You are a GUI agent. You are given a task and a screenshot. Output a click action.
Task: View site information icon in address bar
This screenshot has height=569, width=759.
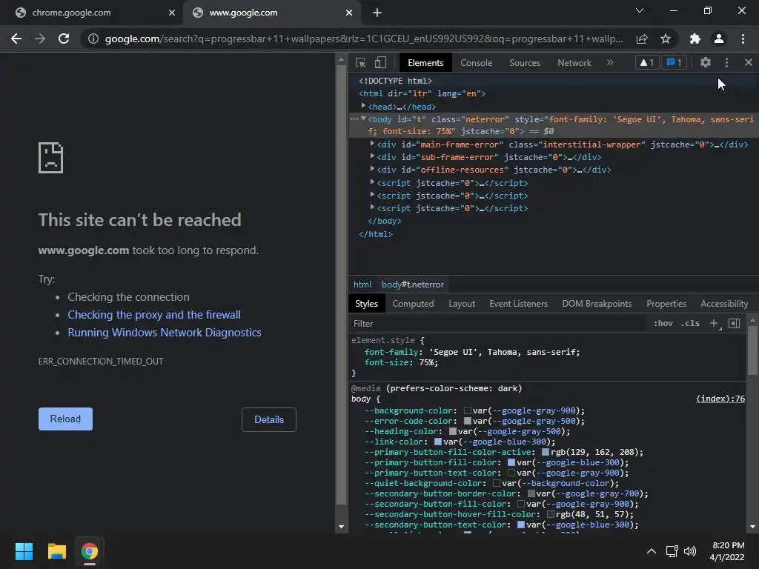93,39
